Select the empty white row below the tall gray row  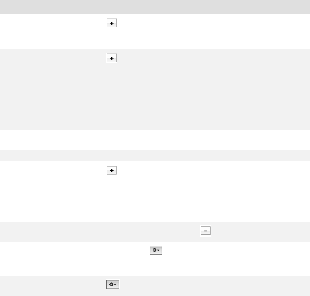point(155,140)
